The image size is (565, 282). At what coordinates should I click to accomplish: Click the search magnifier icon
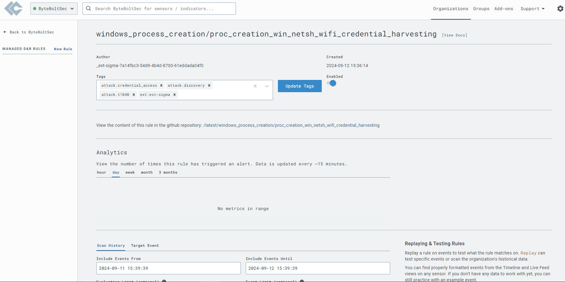click(89, 9)
